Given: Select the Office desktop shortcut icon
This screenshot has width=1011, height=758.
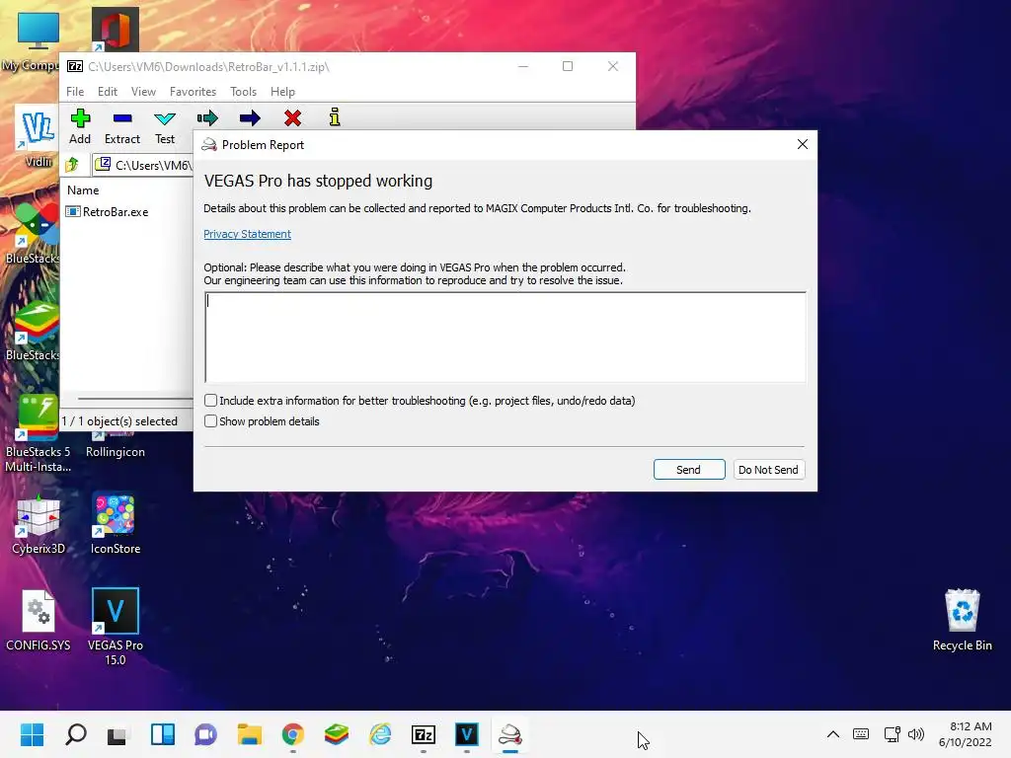Looking at the screenshot, I should click(115, 30).
